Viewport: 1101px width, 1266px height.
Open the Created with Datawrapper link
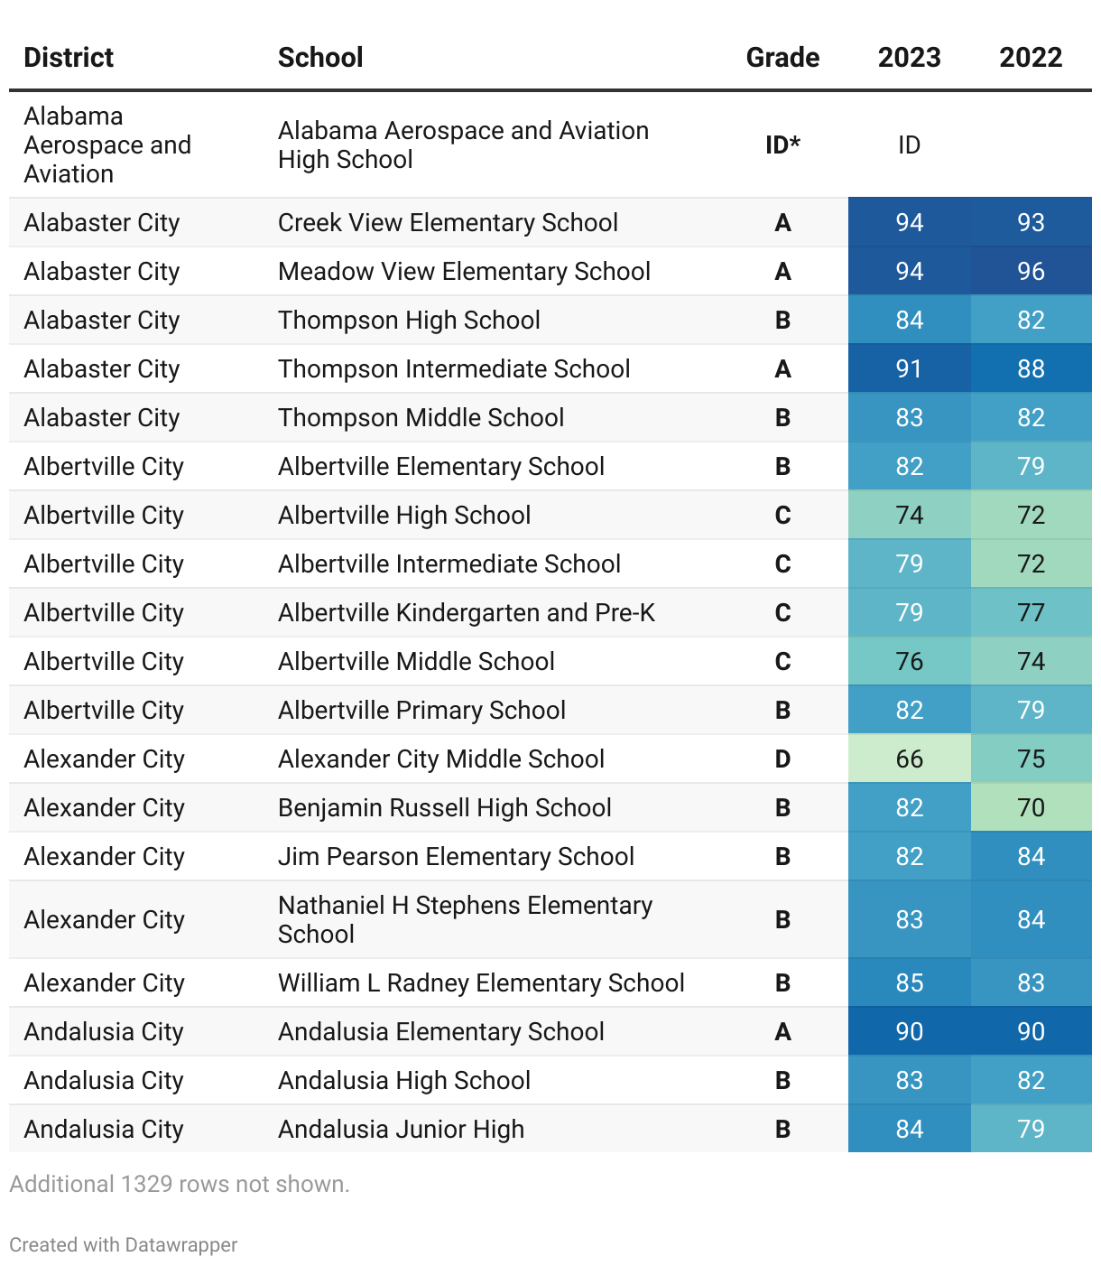pos(124,1244)
